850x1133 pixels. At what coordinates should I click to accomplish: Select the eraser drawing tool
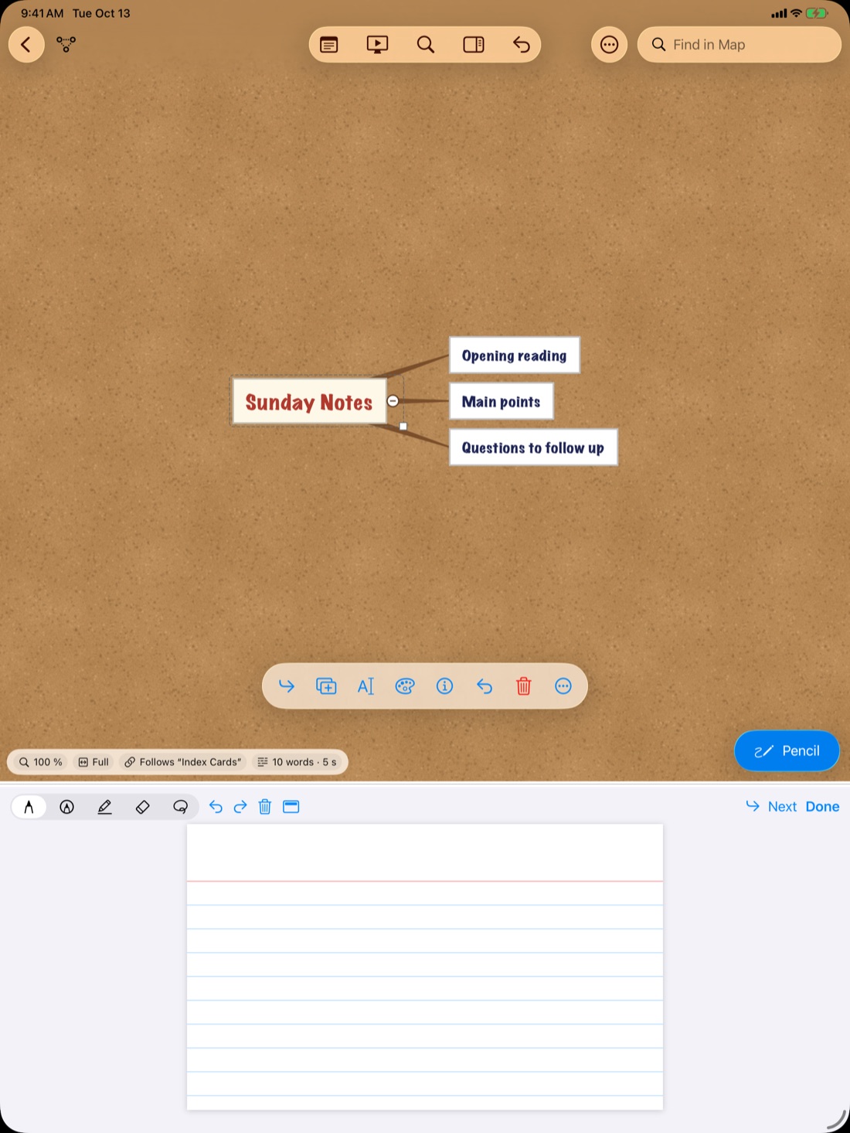[142, 807]
